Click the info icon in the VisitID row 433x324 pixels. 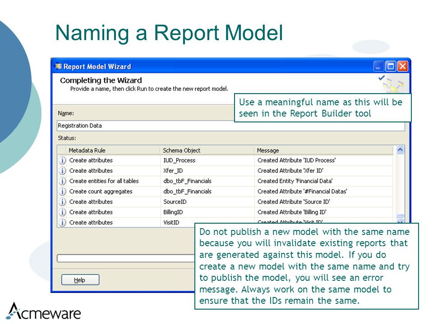point(62,222)
